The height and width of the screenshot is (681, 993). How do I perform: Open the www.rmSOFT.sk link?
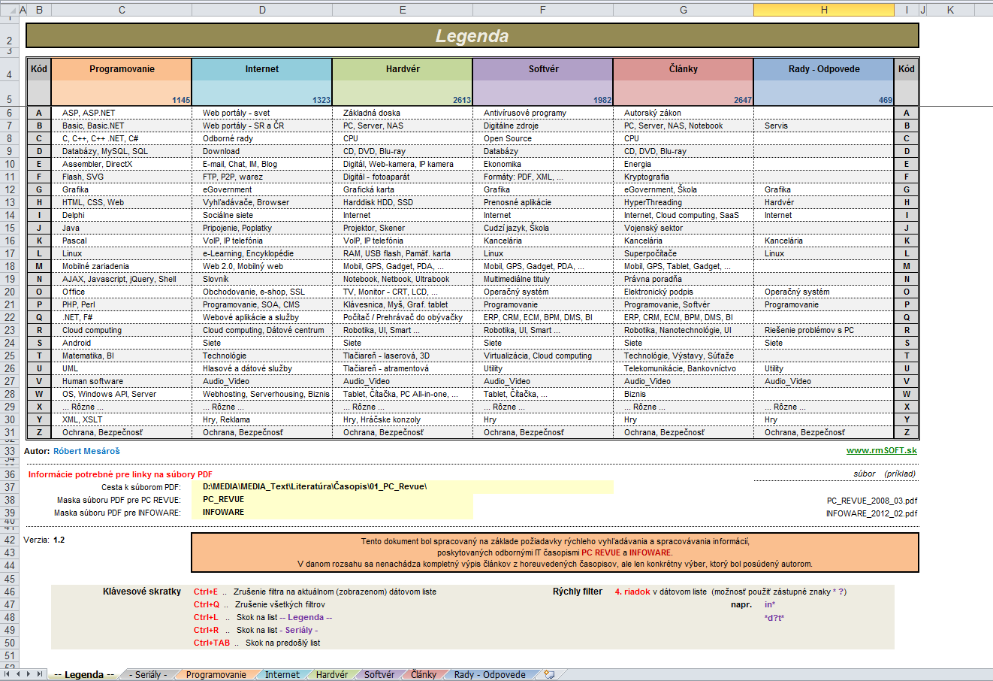pyautogui.click(x=882, y=451)
